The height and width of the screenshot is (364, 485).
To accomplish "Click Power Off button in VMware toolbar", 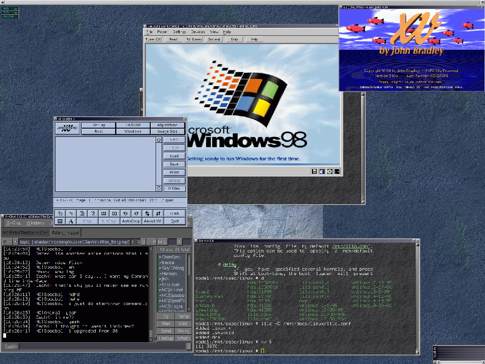I will point(153,39).
